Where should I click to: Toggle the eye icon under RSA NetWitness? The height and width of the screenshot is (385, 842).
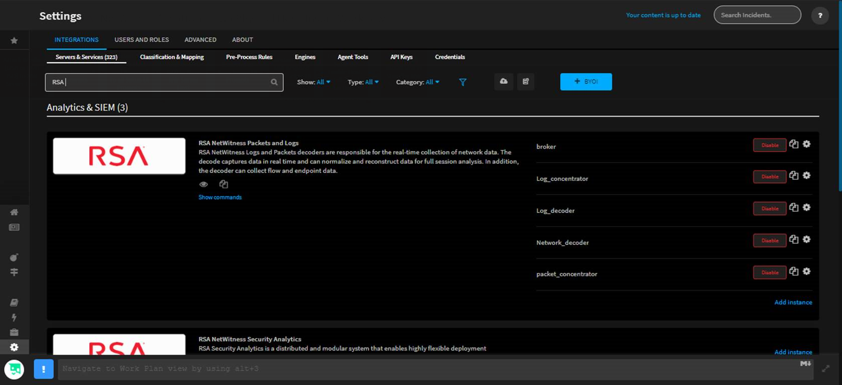click(x=203, y=184)
